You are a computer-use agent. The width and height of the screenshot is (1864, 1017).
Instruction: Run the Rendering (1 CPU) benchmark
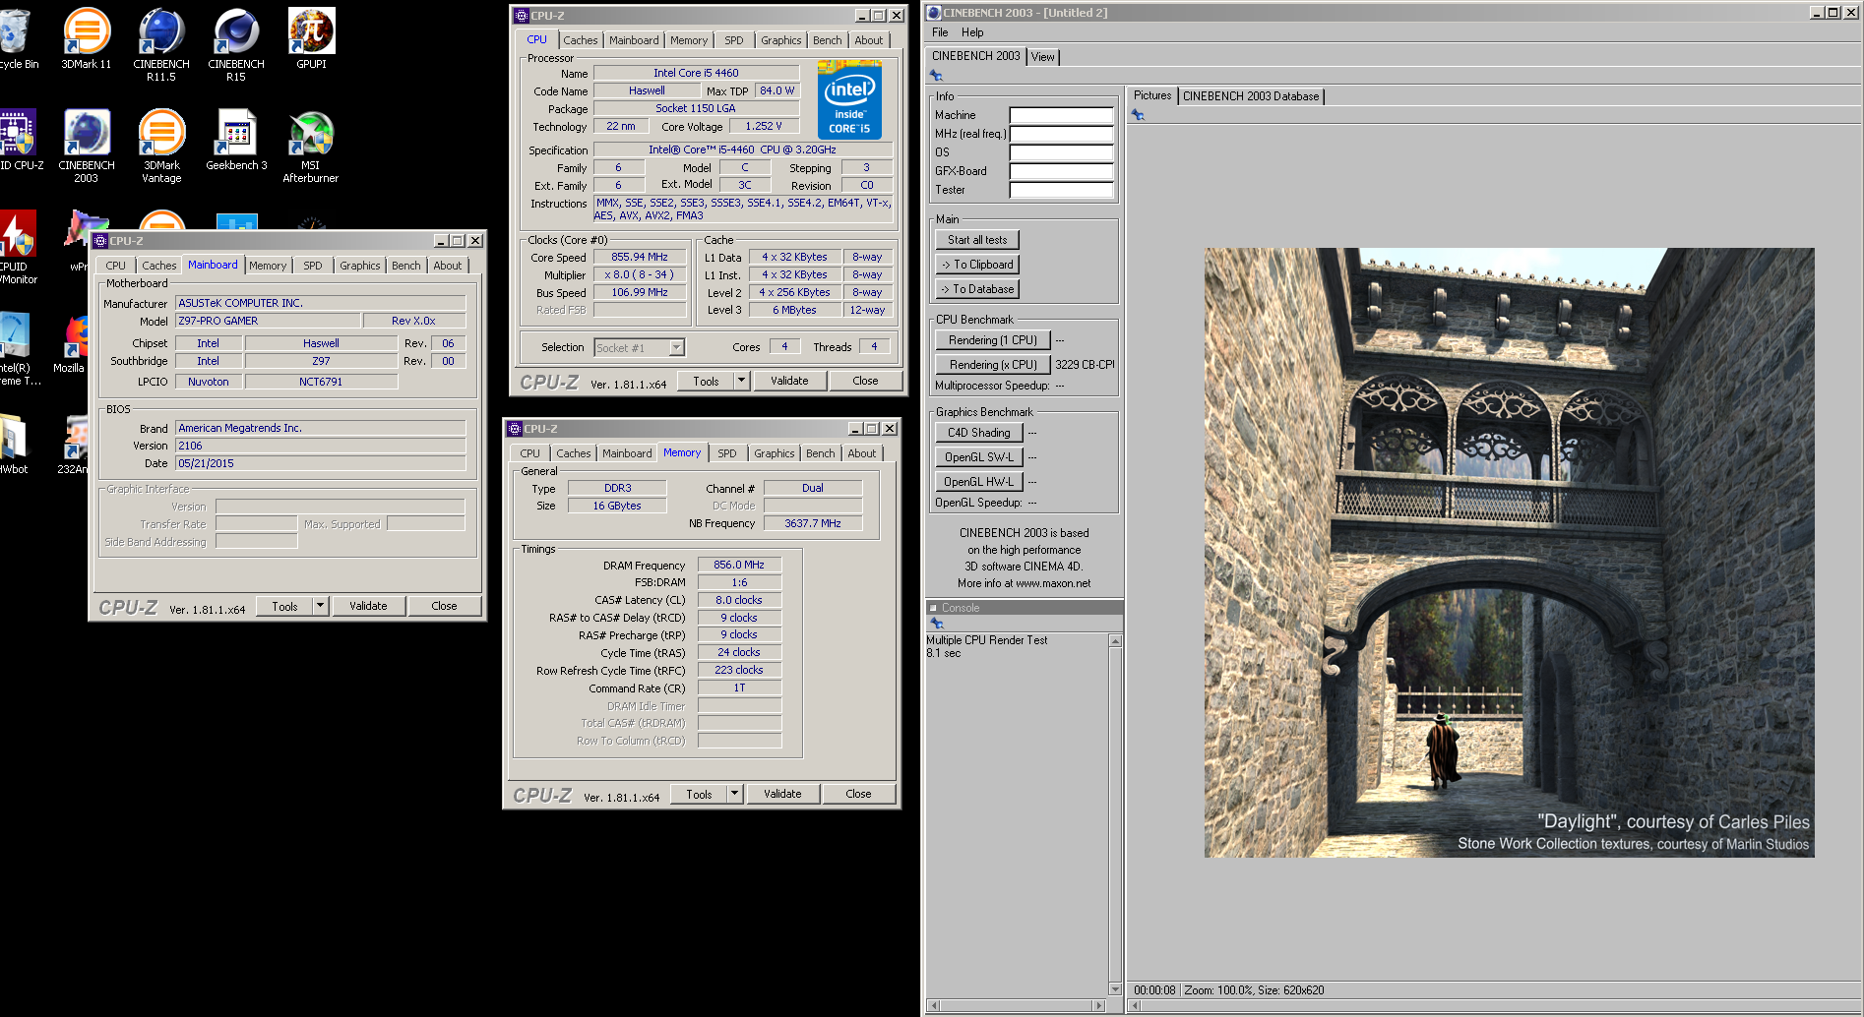(x=993, y=340)
